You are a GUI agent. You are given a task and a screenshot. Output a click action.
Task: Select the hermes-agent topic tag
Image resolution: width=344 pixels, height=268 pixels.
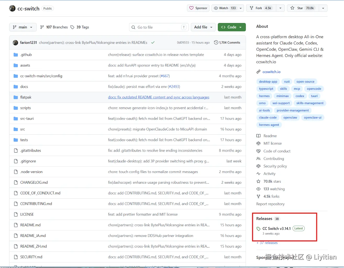click(x=269, y=125)
